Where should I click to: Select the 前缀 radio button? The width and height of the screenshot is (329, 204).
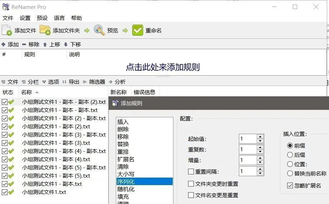tap(290, 146)
